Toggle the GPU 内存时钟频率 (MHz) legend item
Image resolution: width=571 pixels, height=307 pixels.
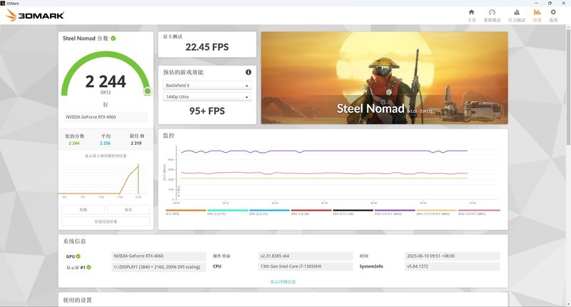coord(437,212)
